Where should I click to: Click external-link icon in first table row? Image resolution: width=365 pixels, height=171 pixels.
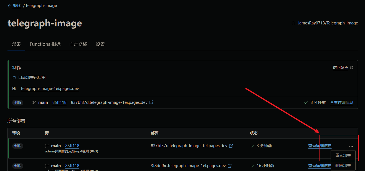click(x=231, y=146)
